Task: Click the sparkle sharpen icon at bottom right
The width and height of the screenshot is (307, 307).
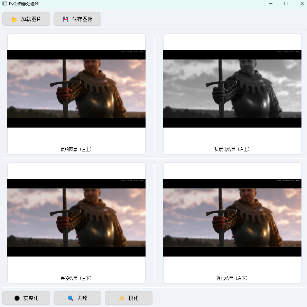Action: coord(122,298)
